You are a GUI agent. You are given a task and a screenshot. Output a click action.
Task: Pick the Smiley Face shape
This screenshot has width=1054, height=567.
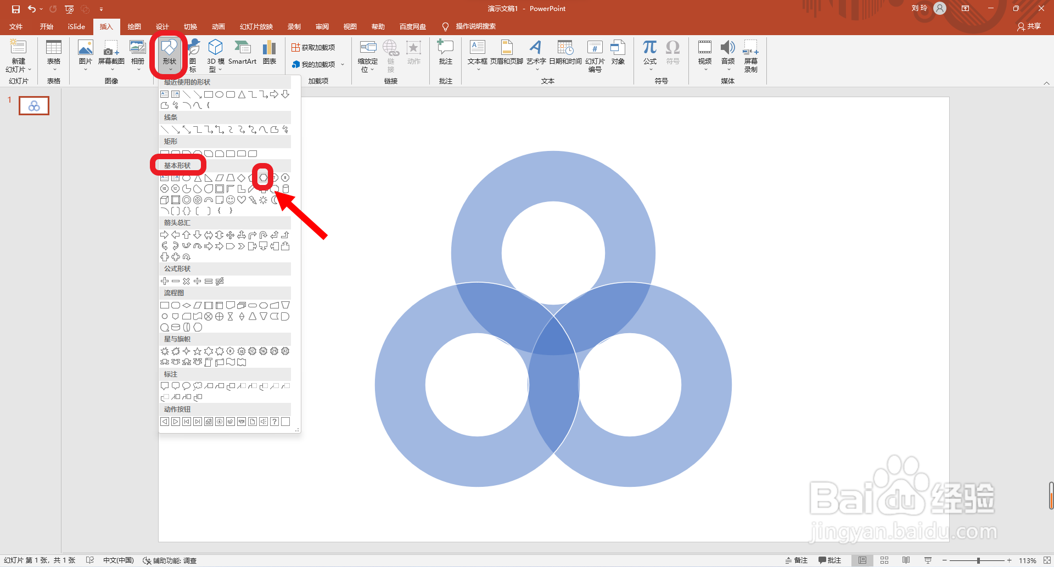click(x=231, y=200)
